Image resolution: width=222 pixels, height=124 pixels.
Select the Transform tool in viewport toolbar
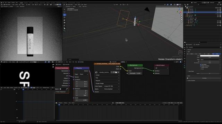click(x=65, y=23)
